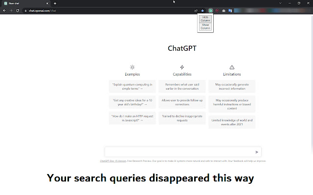Select the "Explain quantum computing" example
This screenshot has height=195, width=313.
point(132,86)
